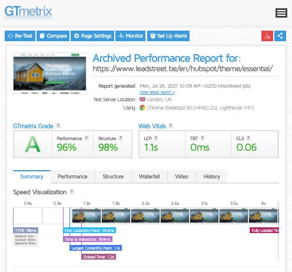This screenshot has width=292, height=272.
Task: Click the 98% Structure score
Action: coord(108,147)
